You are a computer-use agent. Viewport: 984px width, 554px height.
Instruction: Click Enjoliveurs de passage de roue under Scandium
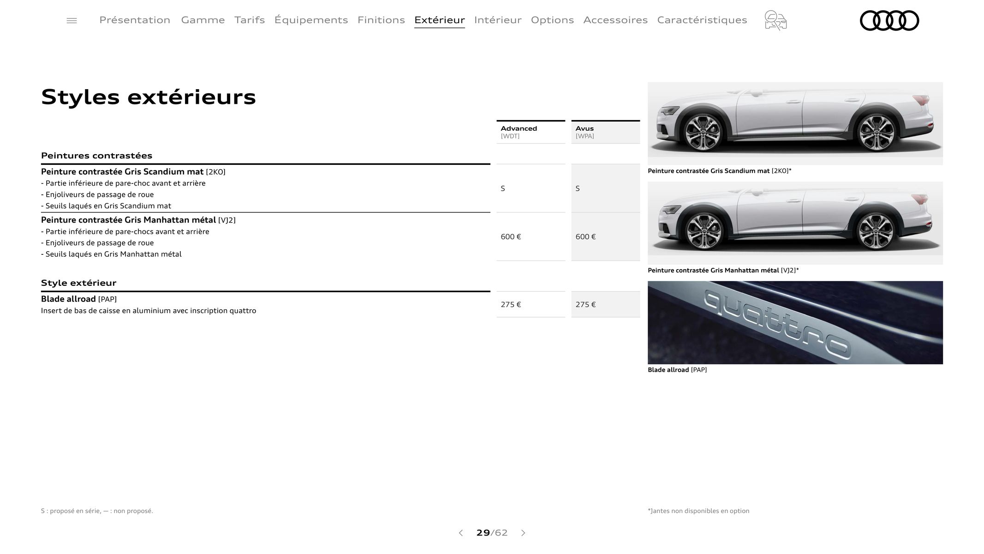tap(97, 195)
